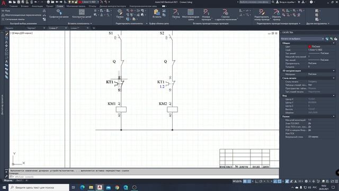Viewport: 339px width, 191px height.
Task: Click Редактировать номер провода tool
Action: click(x=262, y=14)
